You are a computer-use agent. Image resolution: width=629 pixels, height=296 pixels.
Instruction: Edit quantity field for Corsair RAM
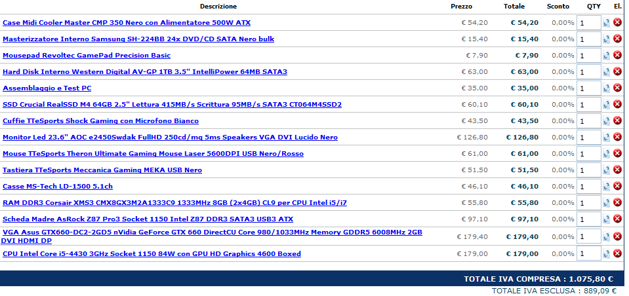click(x=589, y=204)
